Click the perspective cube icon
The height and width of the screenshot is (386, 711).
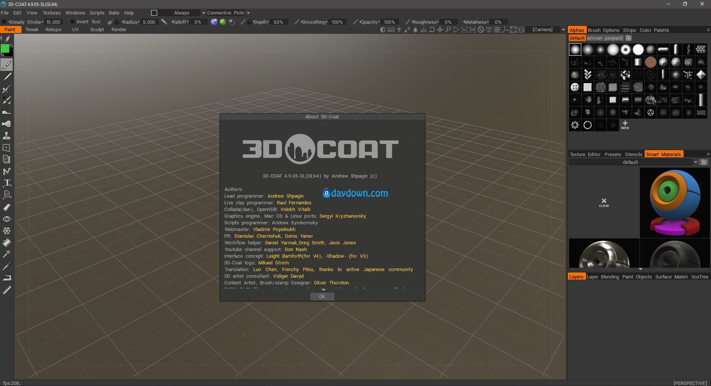(489, 30)
